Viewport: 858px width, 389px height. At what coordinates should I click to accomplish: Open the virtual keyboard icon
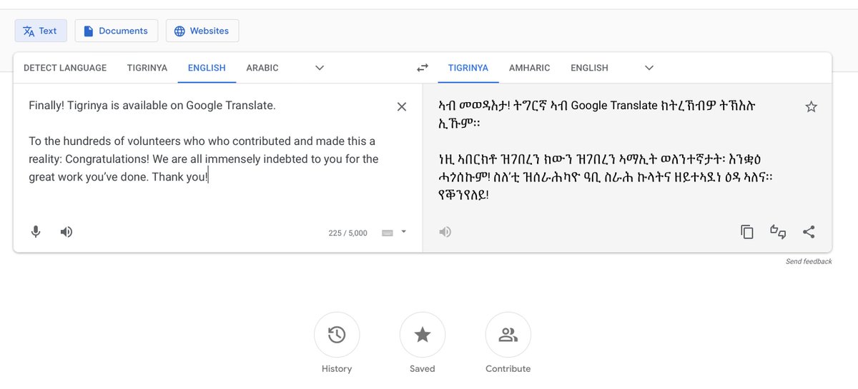point(388,233)
